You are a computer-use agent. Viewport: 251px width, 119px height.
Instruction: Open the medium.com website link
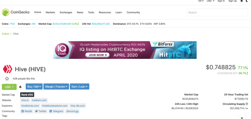[x=39, y=100]
